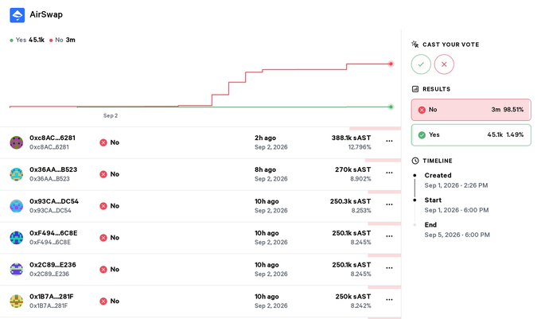This screenshot has height=319, width=541.
Task: Click the '8.253%' vote share
Action: pyautogui.click(x=361, y=211)
